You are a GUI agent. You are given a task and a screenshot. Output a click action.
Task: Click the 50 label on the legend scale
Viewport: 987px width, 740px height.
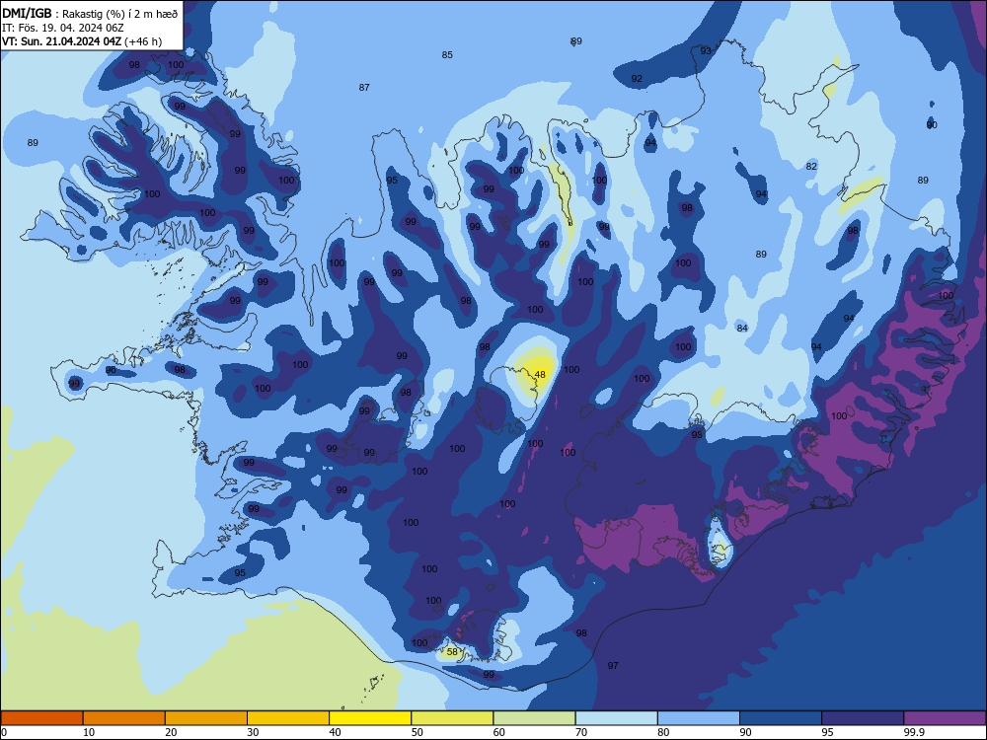[x=418, y=732]
